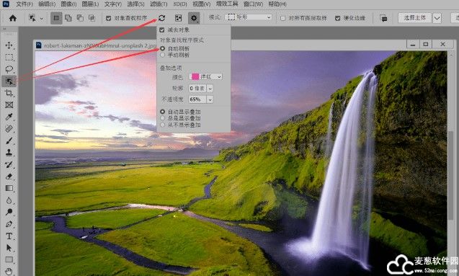The width and height of the screenshot is (459, 276).
Task: Click the refresh object finder icon
Action: [161, 18]
